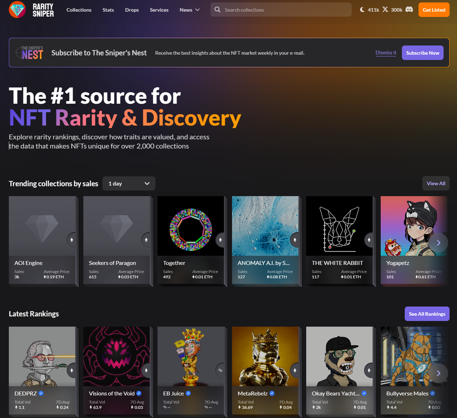The image size is (457, 418).
Task: Click the Rarity Sniper logo
Action: tap(31, 10)
